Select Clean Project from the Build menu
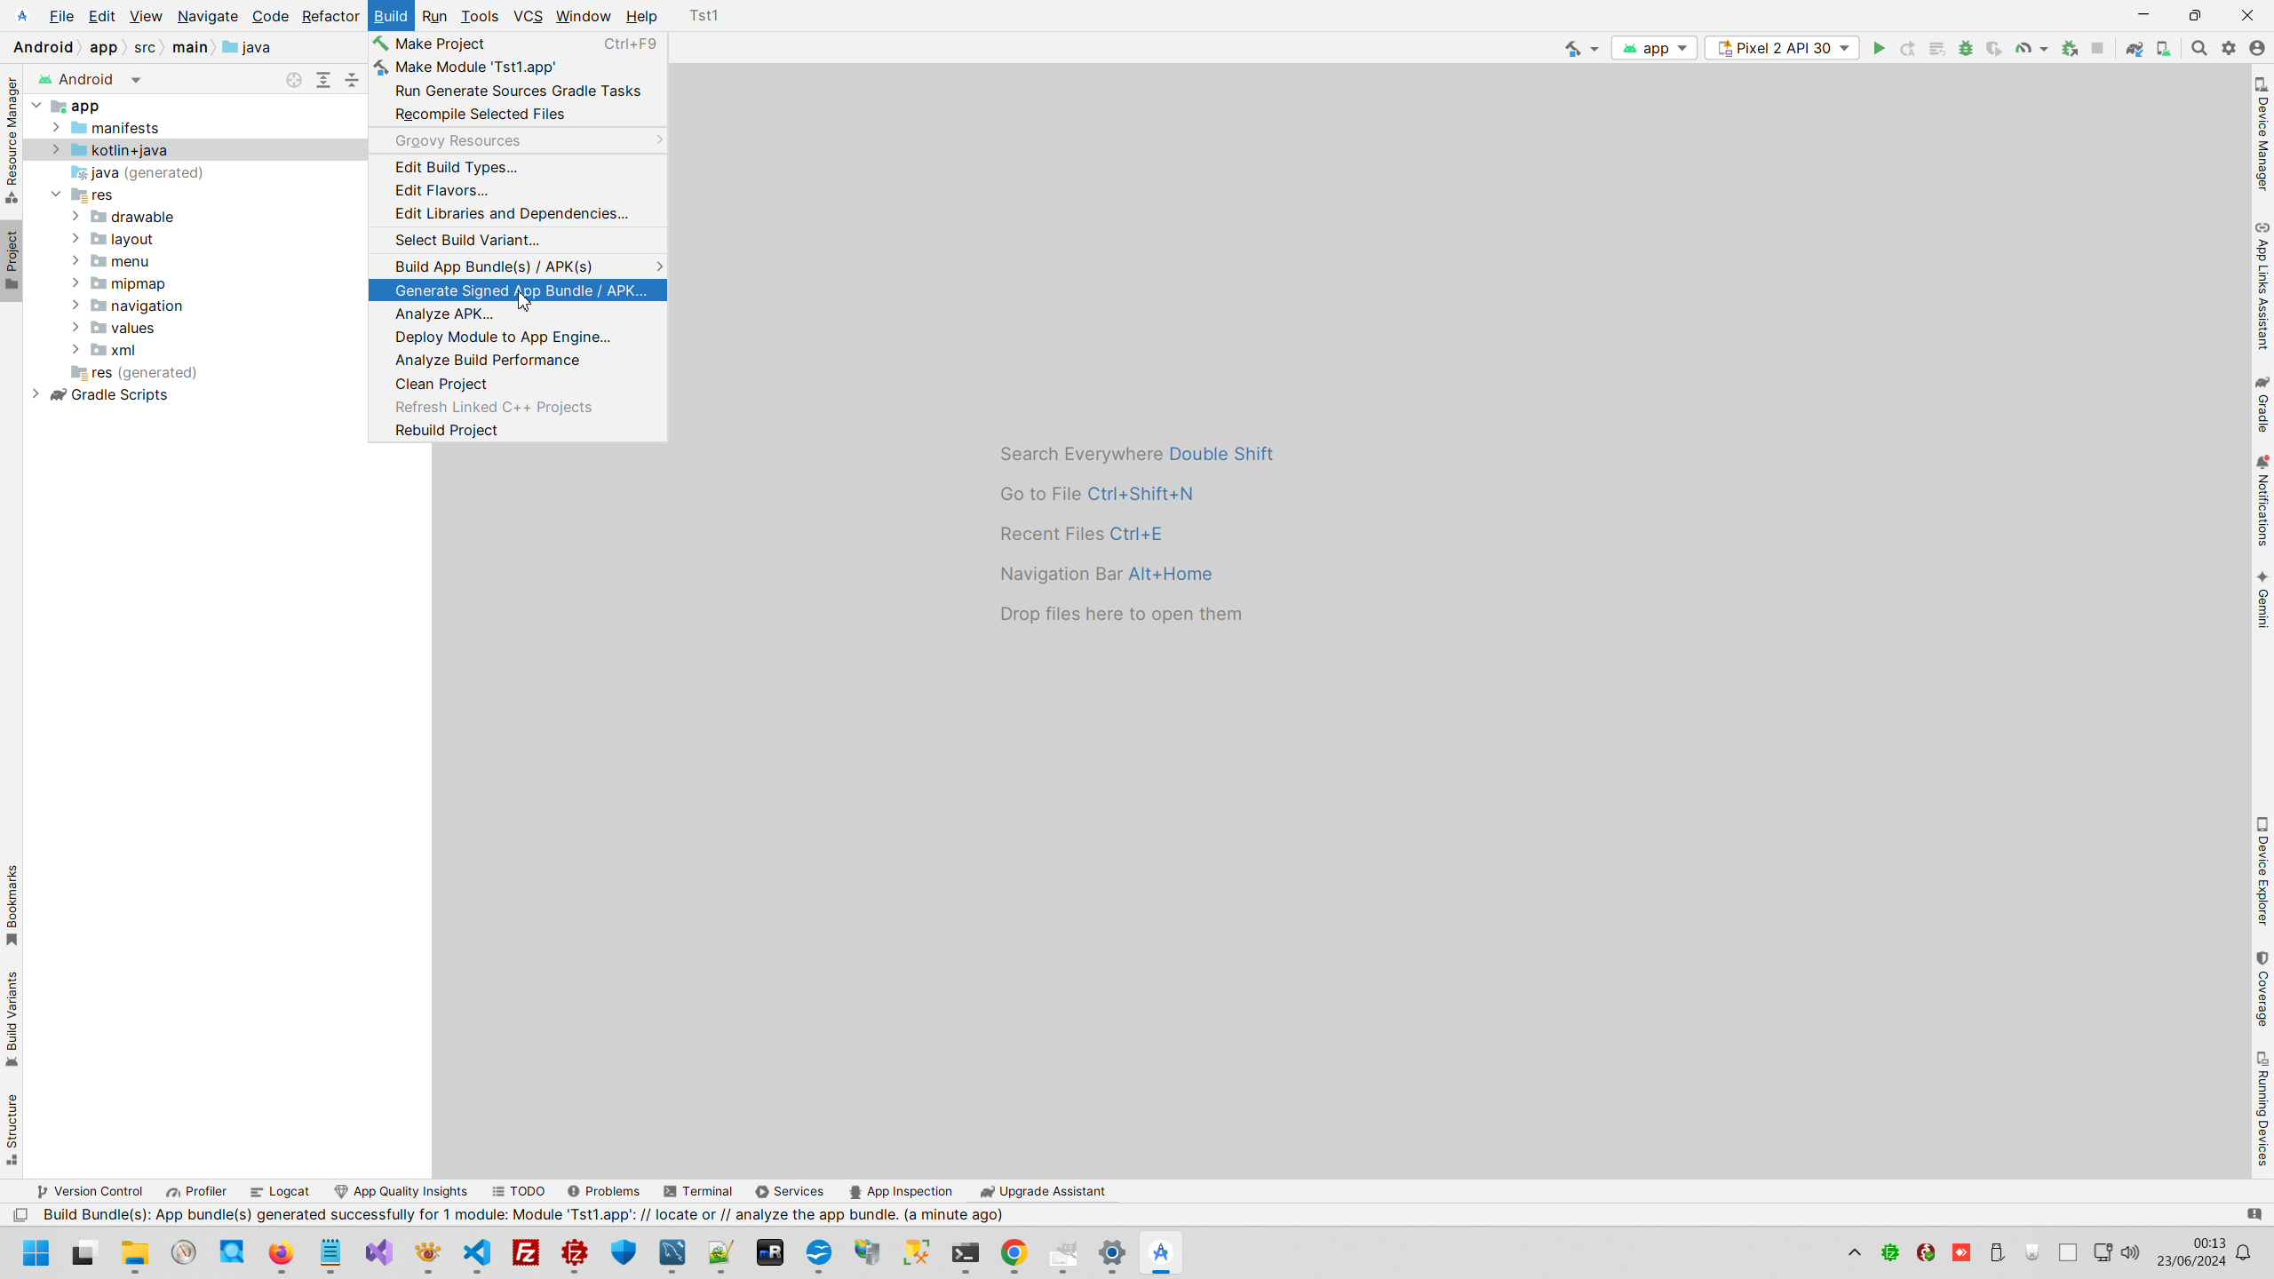This screenshot has width=2274, height=1279. 441,384
